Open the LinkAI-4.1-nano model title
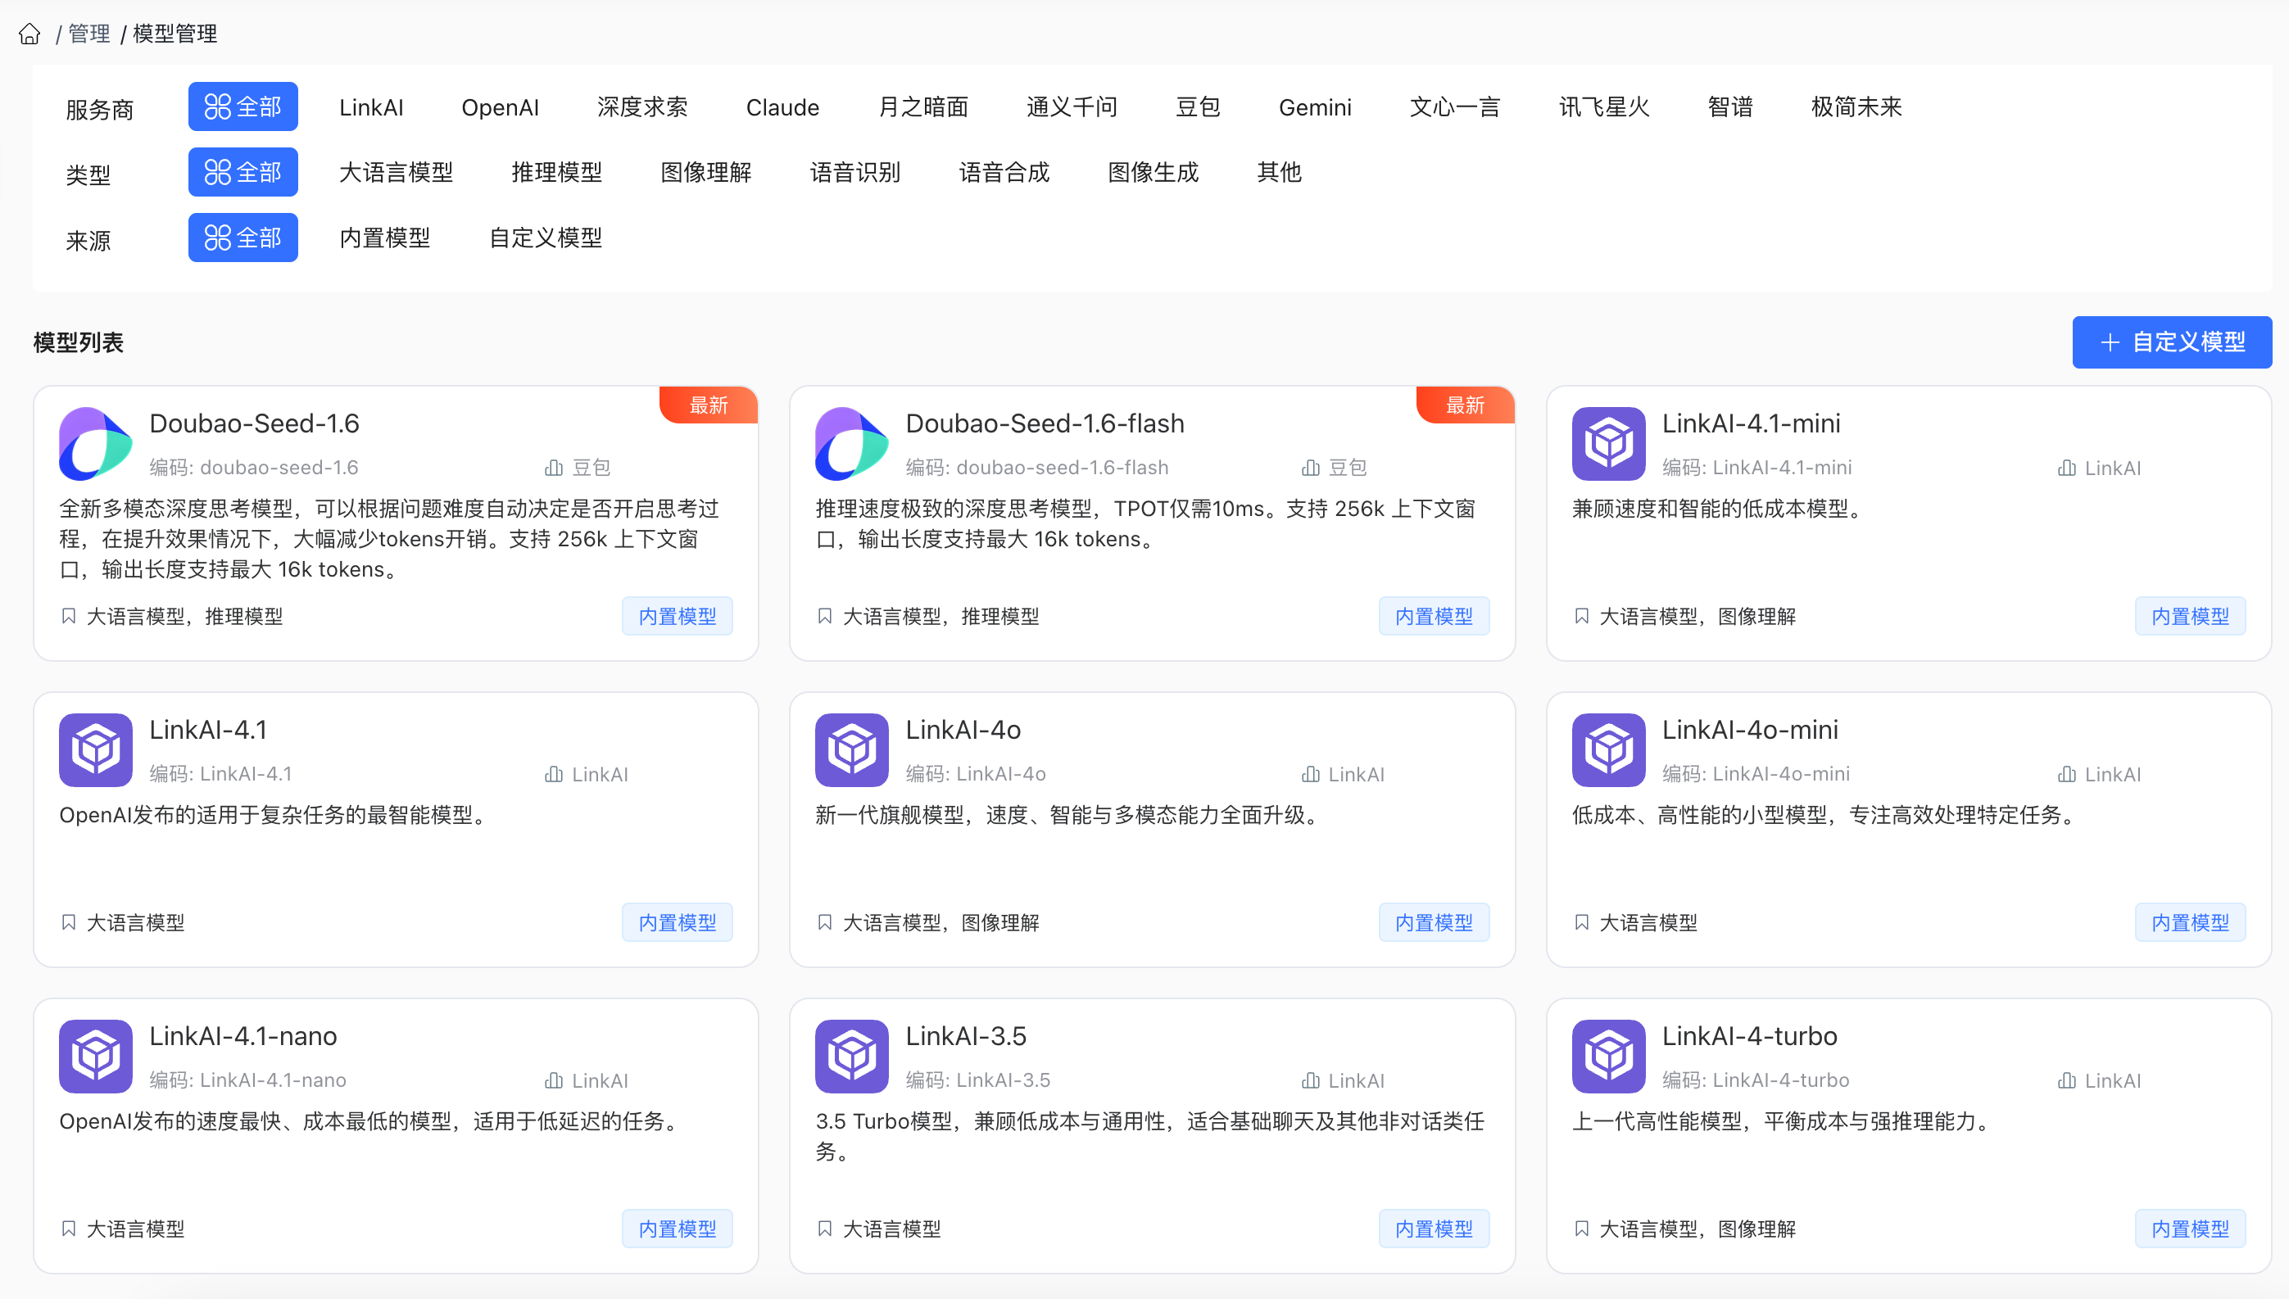The height and width of the screenshot is (1299, 2289). click(x=242, y=1036)
